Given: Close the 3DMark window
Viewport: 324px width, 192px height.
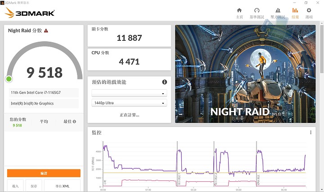Looking at the screenshot, I should (318, 3).
